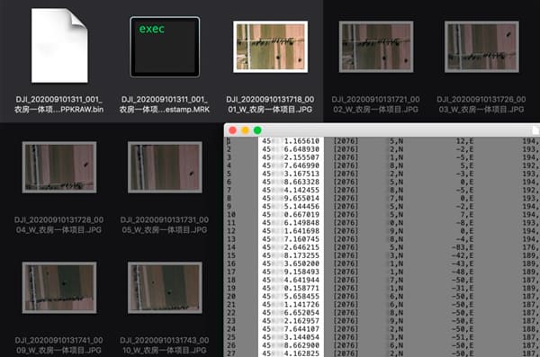Click the estamp.MRK file name label
Screen dimensions: 540x357
165,104
